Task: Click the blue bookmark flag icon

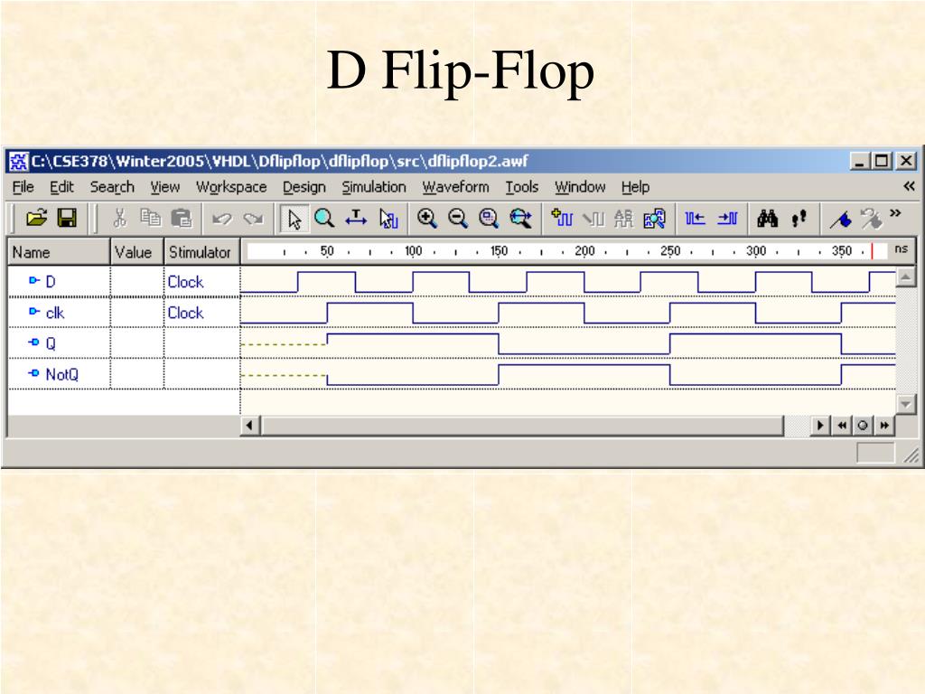Action: [x=841, y=220]
